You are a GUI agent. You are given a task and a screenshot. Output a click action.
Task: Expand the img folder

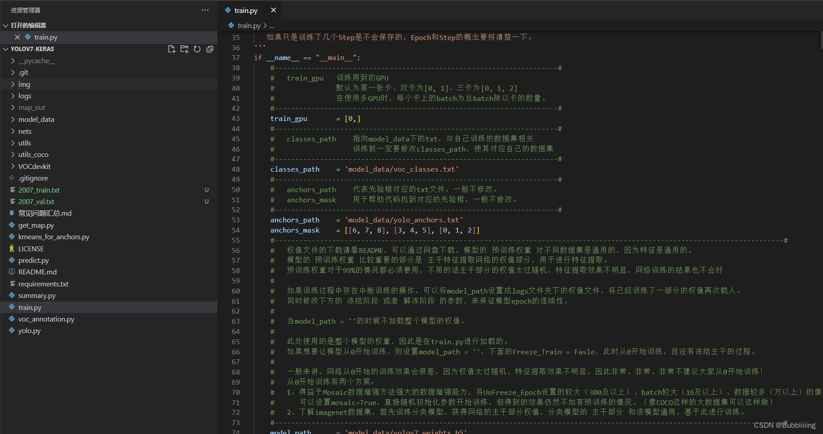pos(13,84)
